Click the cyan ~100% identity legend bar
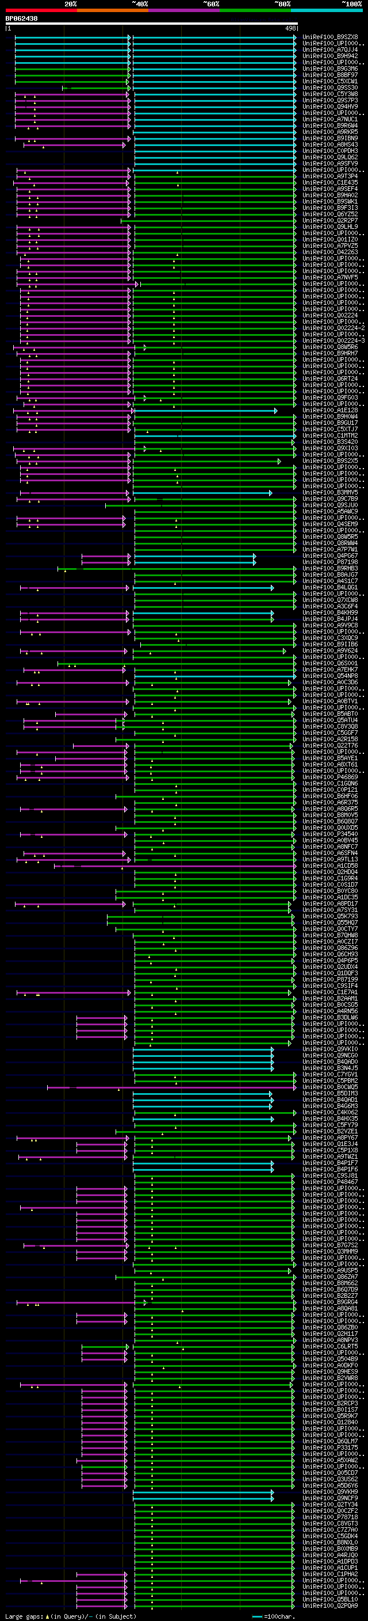 [327, 10]
